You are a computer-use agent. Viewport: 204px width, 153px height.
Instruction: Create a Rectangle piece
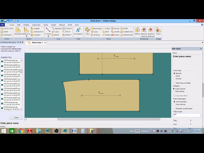coord(96,28)
